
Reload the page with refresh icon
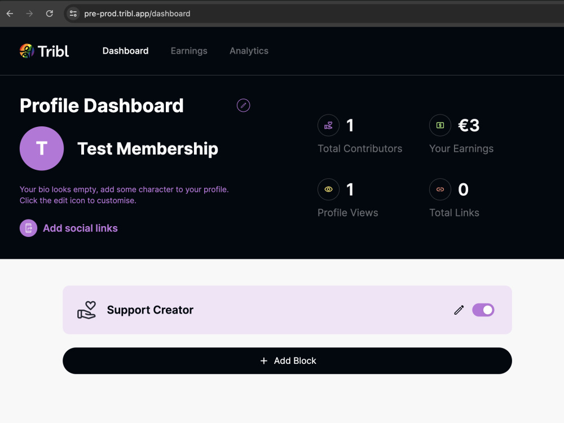click(49, 14)
